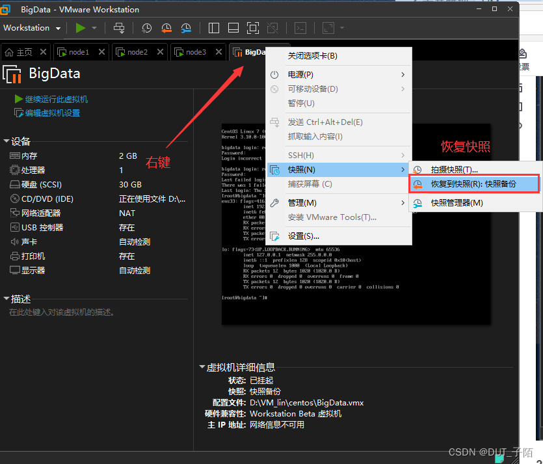Open the 管理(M) submenu
543x464 pixels.
click(339, 203)
